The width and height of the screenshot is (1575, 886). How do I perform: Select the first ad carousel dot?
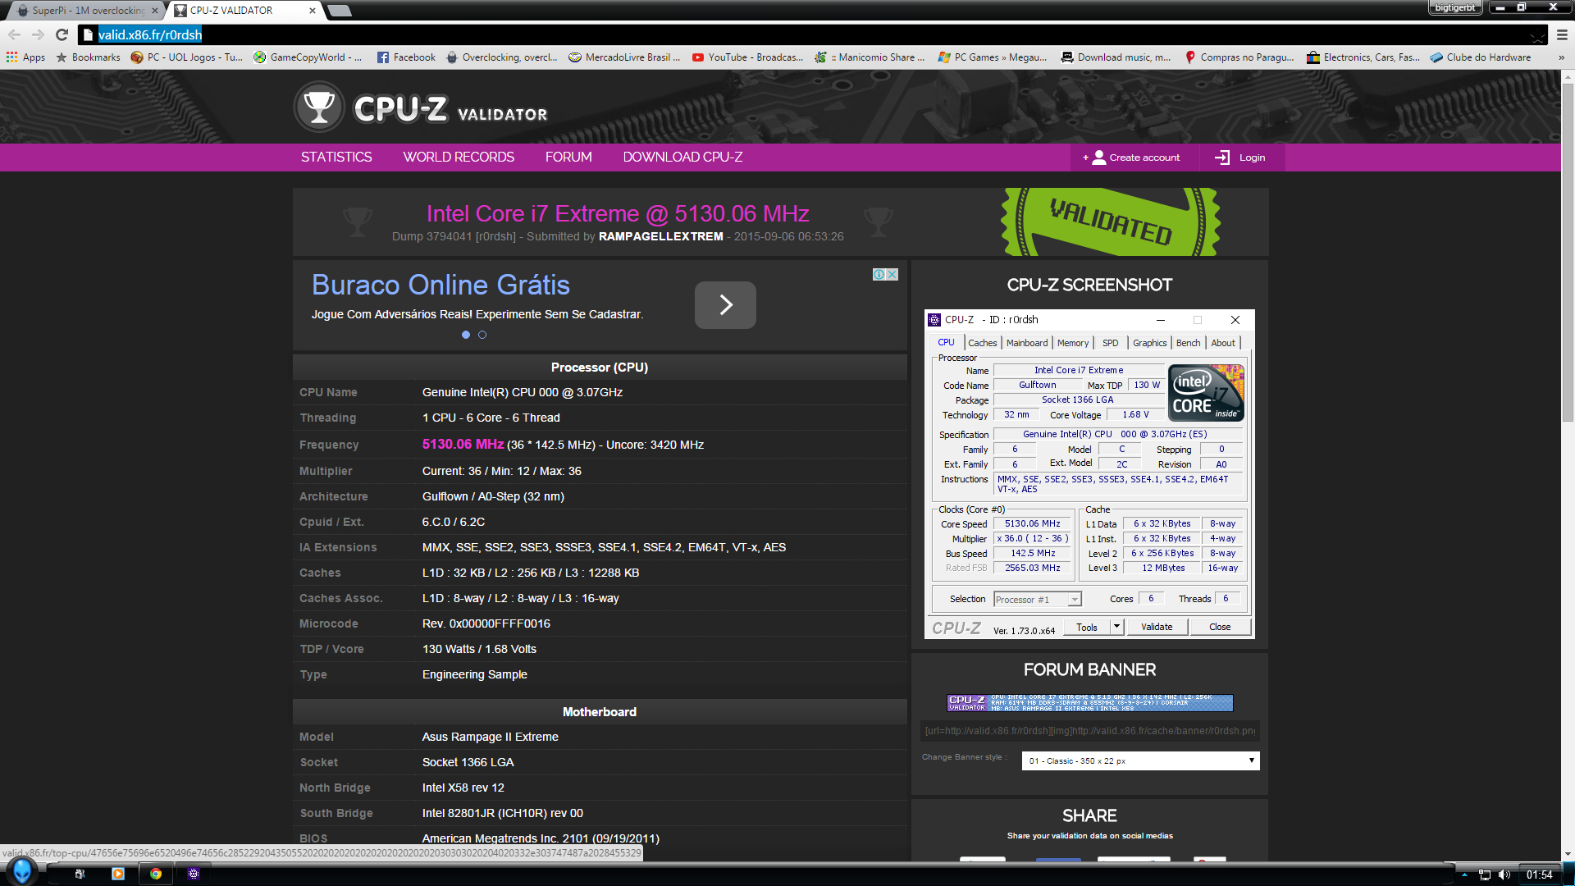pyautogui.click(x=466, y=335)
